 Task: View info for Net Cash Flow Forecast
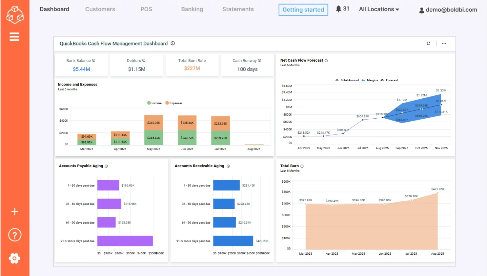[326, 60]
